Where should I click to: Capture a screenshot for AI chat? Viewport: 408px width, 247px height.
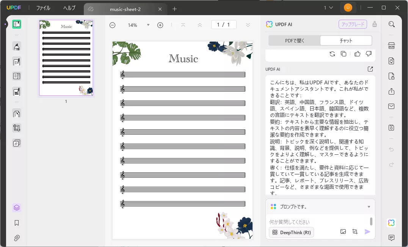point(355,231)
